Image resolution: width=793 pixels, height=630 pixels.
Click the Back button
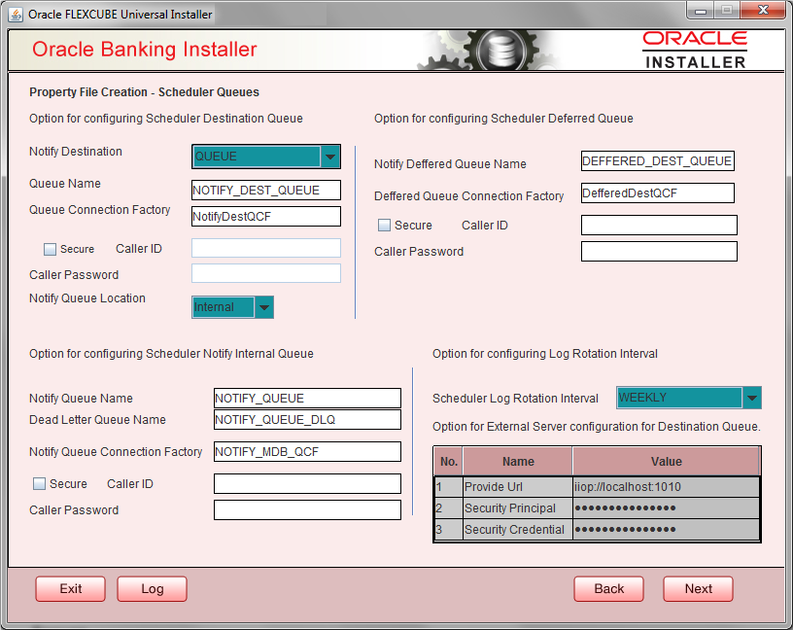click(608, 588)
